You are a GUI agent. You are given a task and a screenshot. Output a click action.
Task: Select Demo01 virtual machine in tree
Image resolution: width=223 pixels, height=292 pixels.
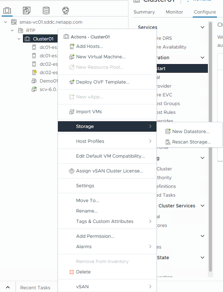pos(48,81)
